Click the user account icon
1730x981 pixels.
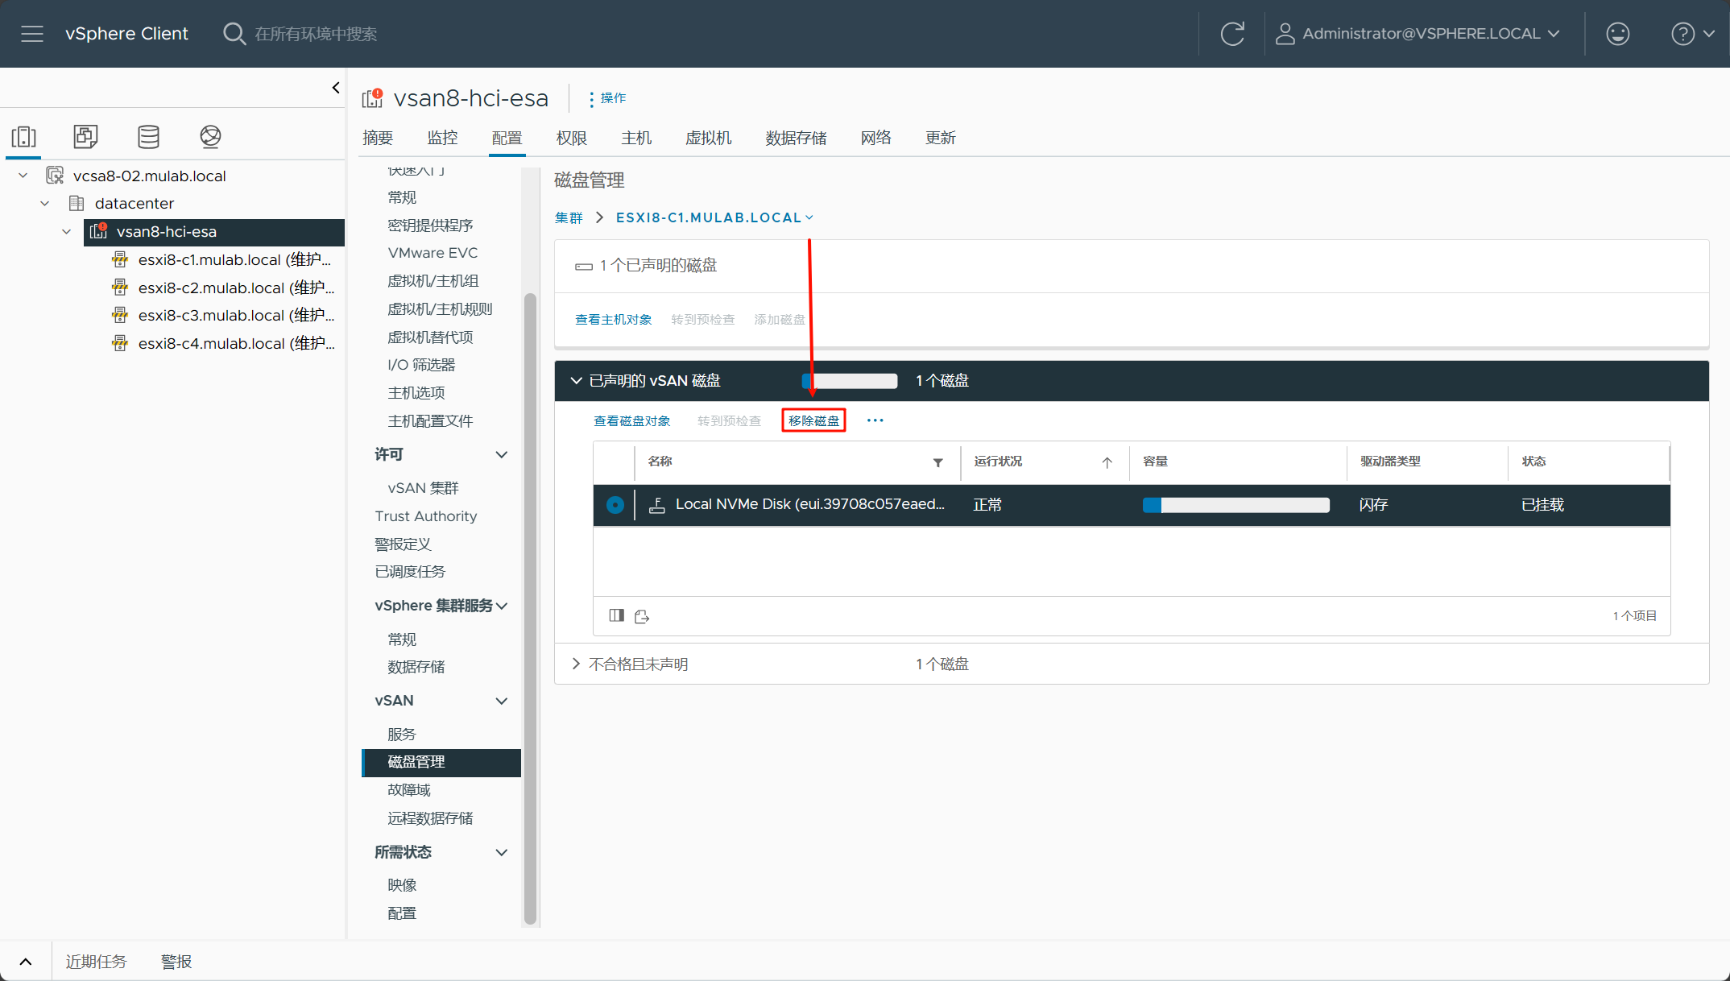[x=1285, y=34]
